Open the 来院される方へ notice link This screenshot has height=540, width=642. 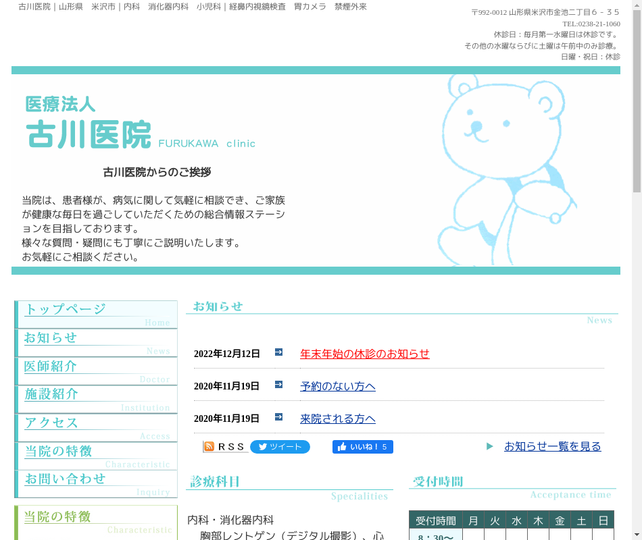coord(337,419)
